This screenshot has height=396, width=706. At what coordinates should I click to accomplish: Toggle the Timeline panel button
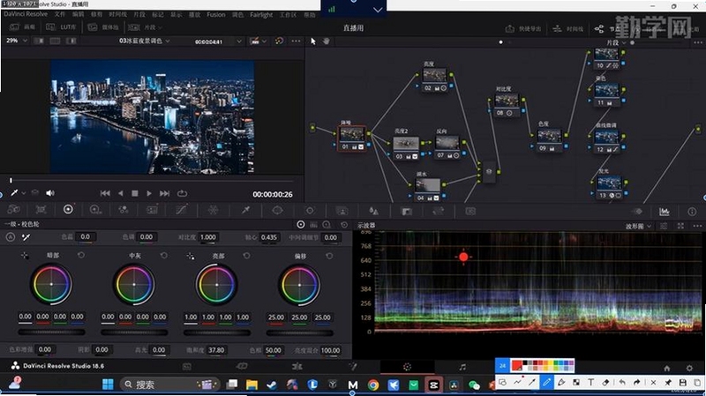pyautogui.click(x=567, y=29)
